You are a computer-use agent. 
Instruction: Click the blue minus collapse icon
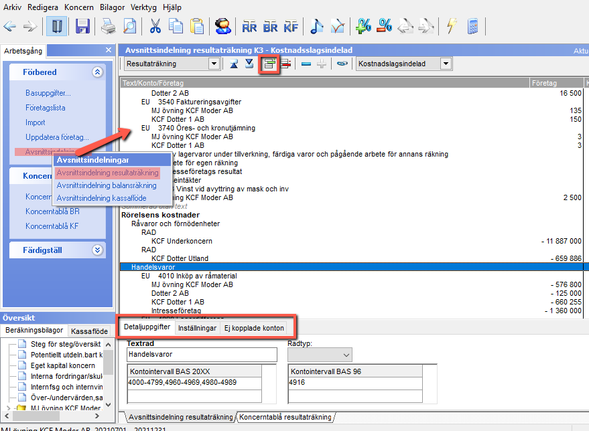306,64
